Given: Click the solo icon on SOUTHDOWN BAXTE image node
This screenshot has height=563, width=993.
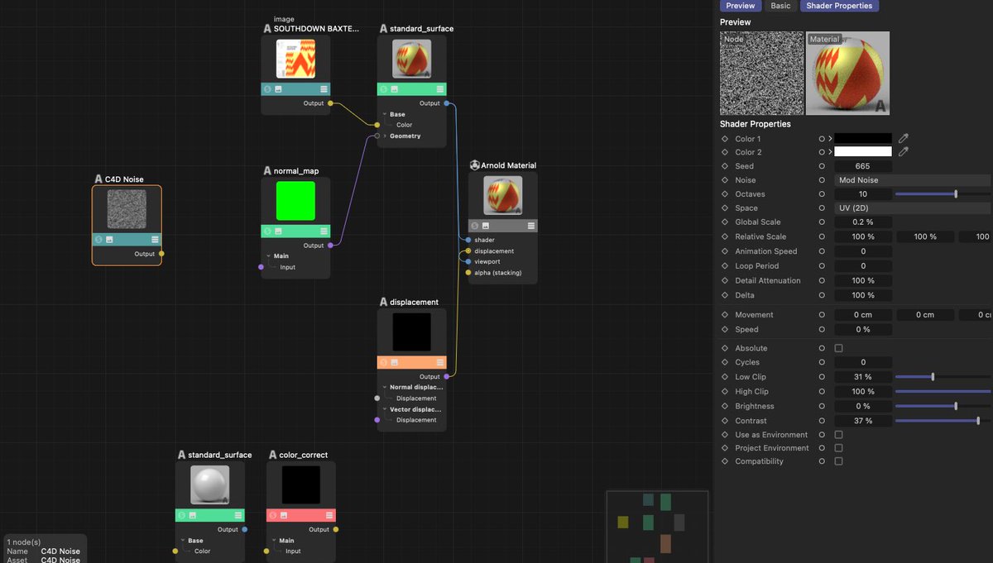Looking at the screenshot, I should 267,89.
